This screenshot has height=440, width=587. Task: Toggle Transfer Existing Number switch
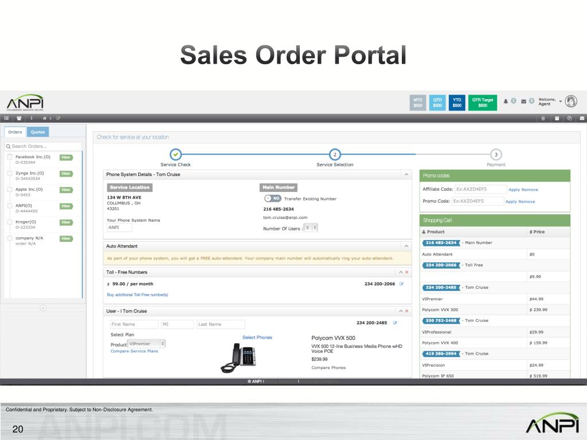(x=272, y=198)
